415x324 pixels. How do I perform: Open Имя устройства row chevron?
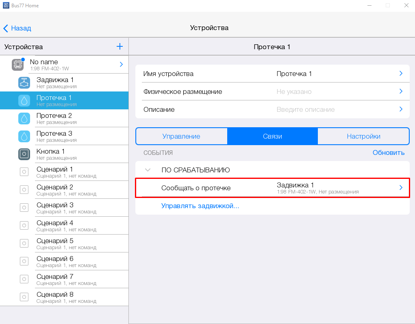(401, 74)
